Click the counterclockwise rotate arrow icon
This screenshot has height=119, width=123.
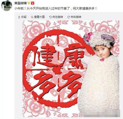(50, 17)
